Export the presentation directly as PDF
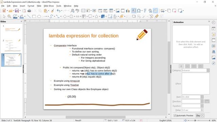This screenshot has width=217, height=122. click(24, 11)
